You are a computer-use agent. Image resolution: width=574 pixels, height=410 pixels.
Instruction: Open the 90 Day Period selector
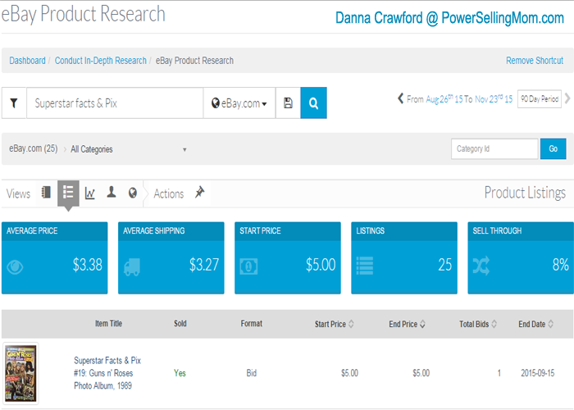click(539, 99)
